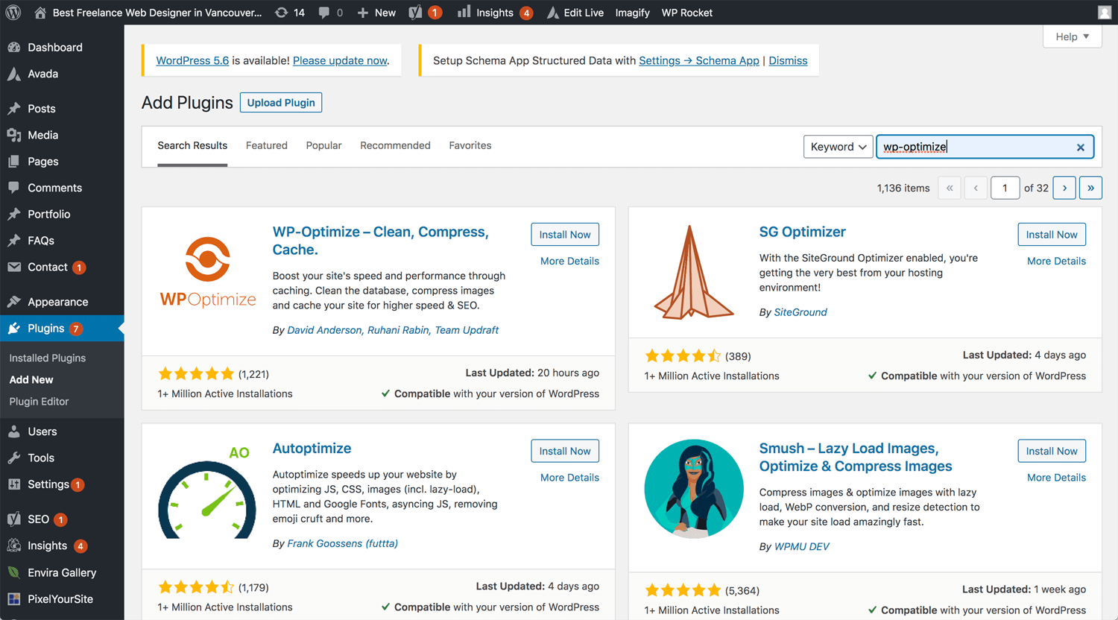
Task: Open Envira Gallery in the sidebar
Action: click(62, 572)
